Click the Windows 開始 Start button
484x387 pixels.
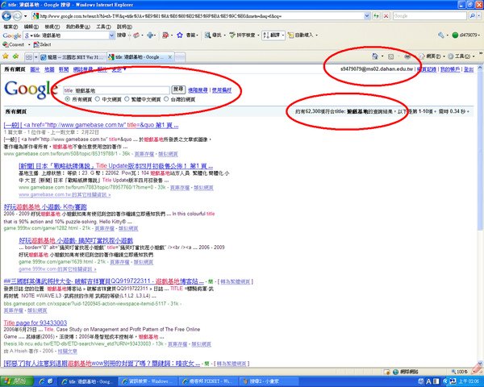point(15,381)
